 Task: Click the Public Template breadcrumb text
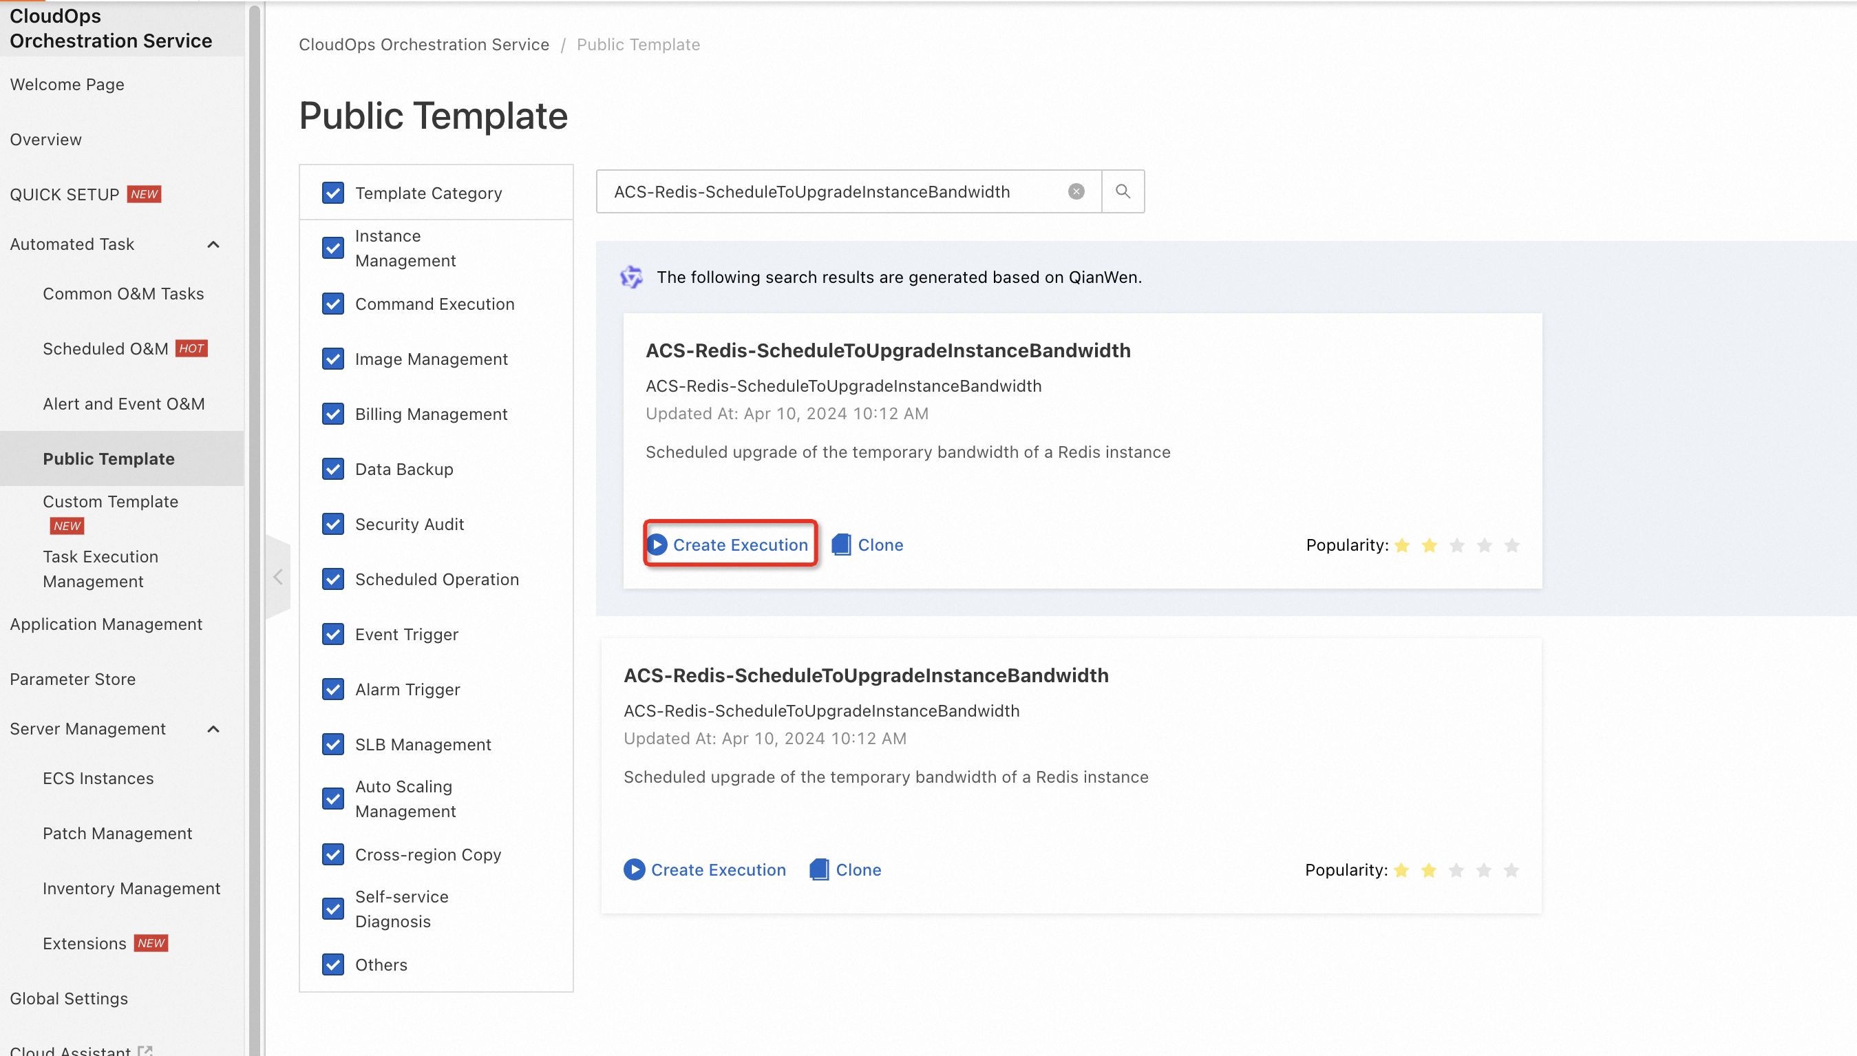[638, 45]
